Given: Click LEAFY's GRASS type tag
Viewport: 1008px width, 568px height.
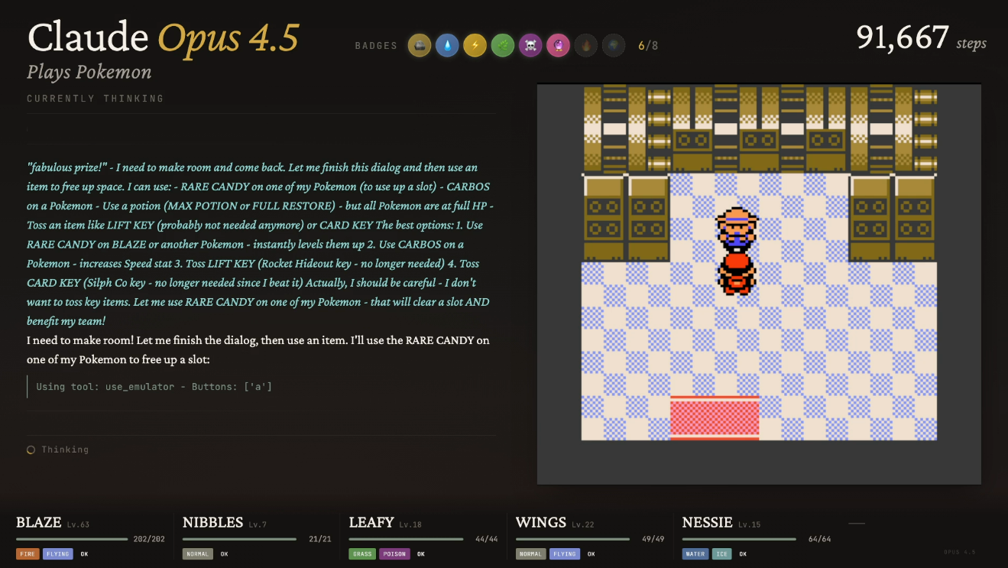Looking at the screenshot, I should tap(362, 554).
